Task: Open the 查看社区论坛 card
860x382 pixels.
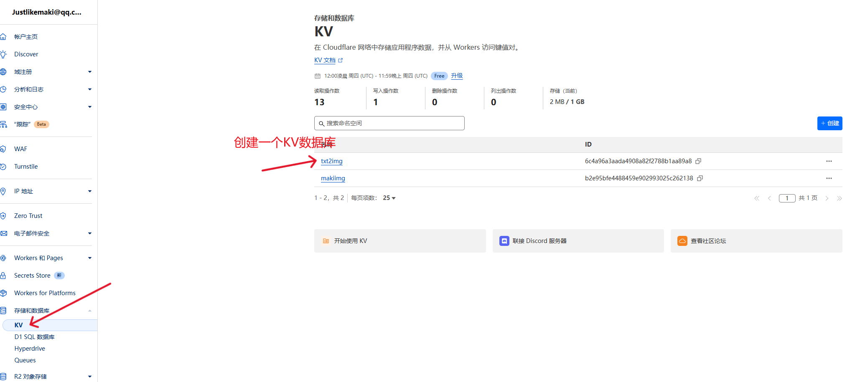Action: point(756,241)
